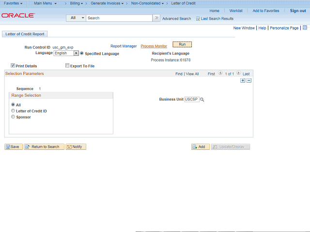Open Advanced Search
The width and height of the screenshot is (310, 232).
pos(176,18)
